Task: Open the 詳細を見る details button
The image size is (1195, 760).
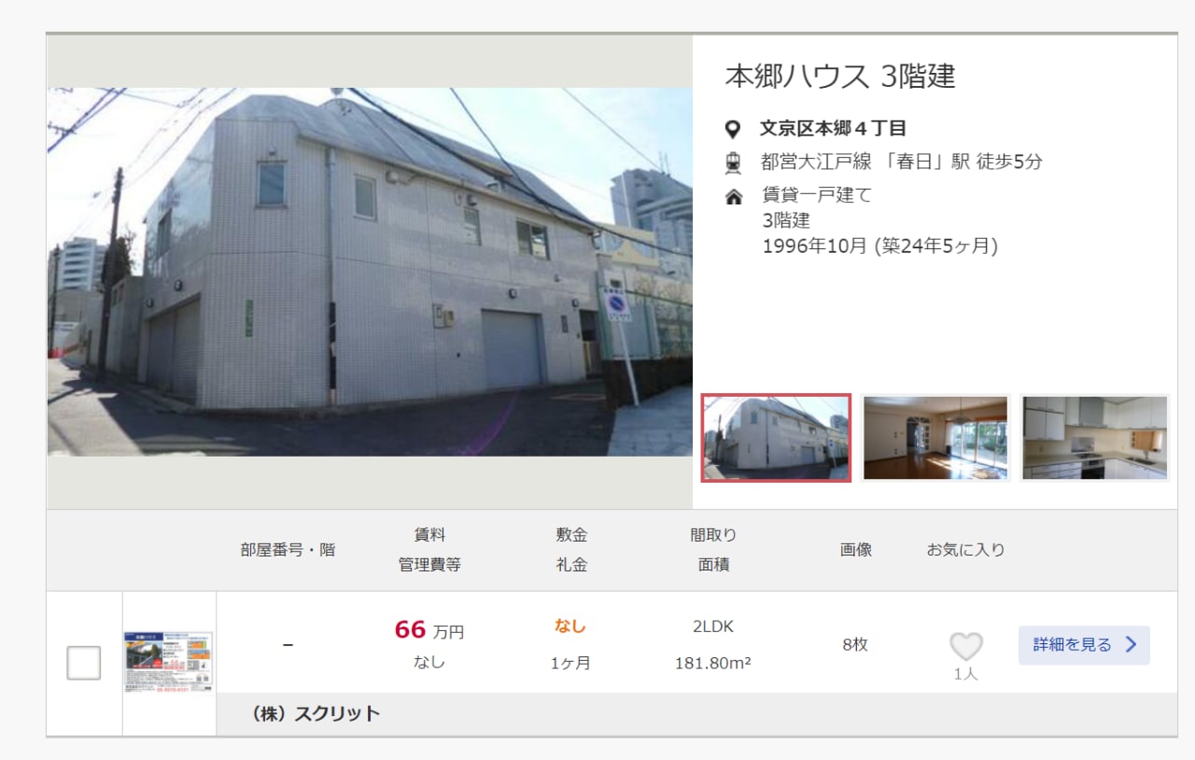Action: pos(1084,645)
